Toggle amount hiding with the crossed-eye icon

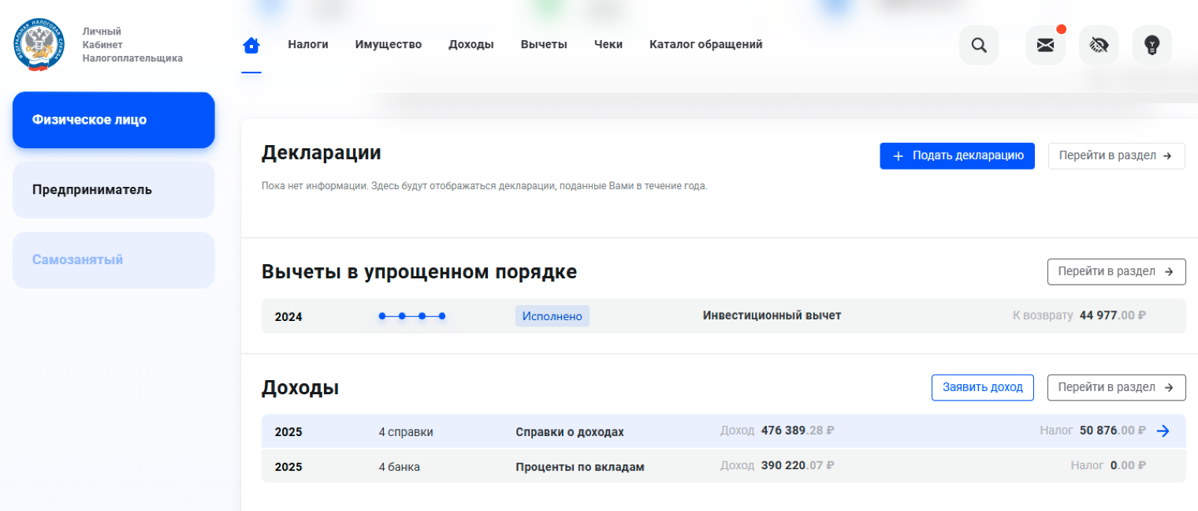tap(1099, 45)
